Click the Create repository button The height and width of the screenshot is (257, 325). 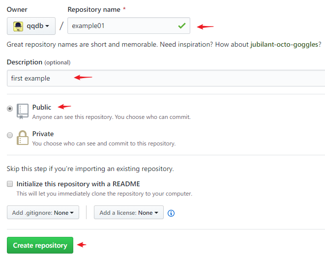(40, 245)
